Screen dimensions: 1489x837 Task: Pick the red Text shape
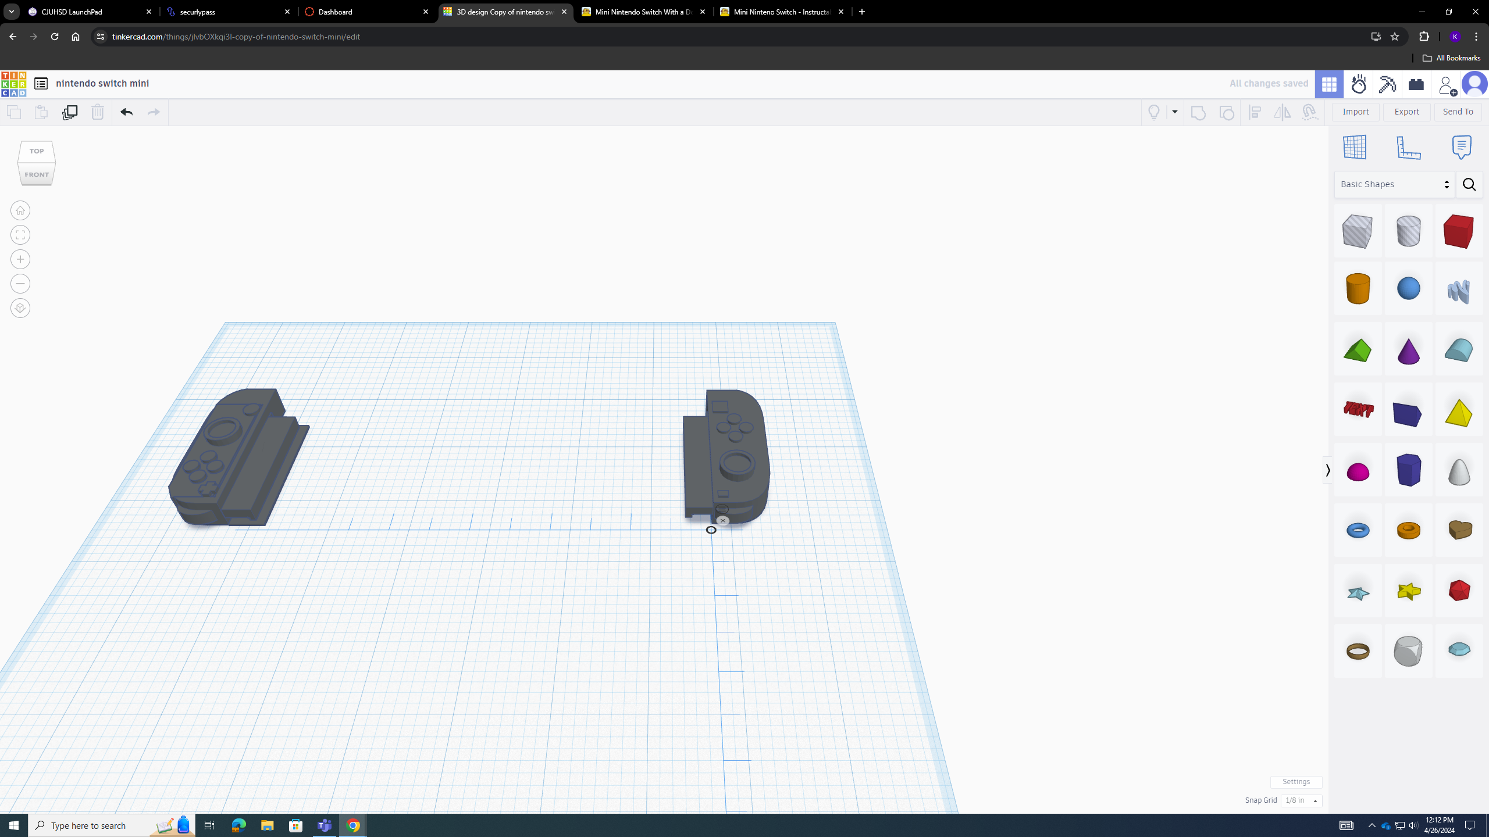[x=1358, y=410]
